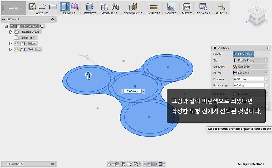
Task: Click the on-canvas 0.00 mm input box
Action: [132, 91]
